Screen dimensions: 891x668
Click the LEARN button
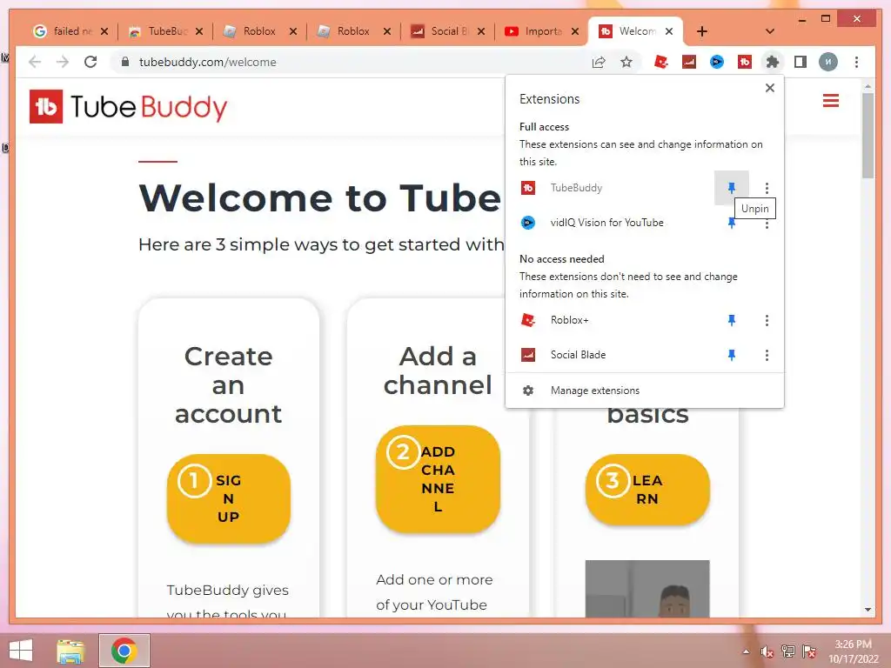[647, 489]
